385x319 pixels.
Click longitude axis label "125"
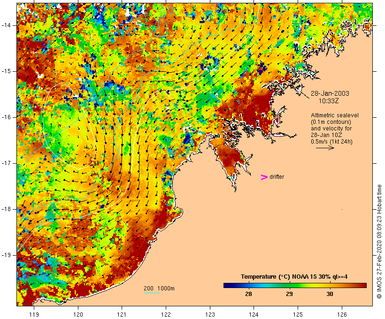pyautogui.click(x=298, y=314)
